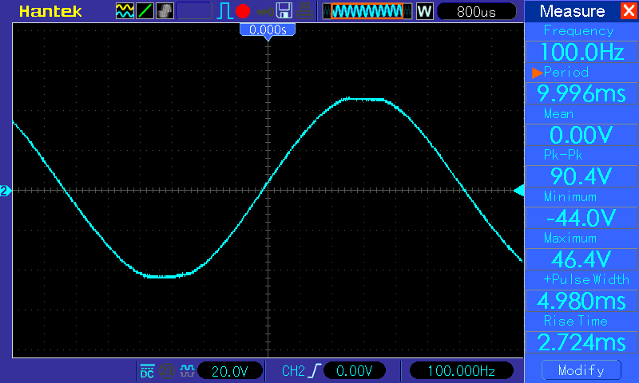Open the 20.0V volts per division setting
The height and width of the screenshot is (383, 639).
click(230, 371)
